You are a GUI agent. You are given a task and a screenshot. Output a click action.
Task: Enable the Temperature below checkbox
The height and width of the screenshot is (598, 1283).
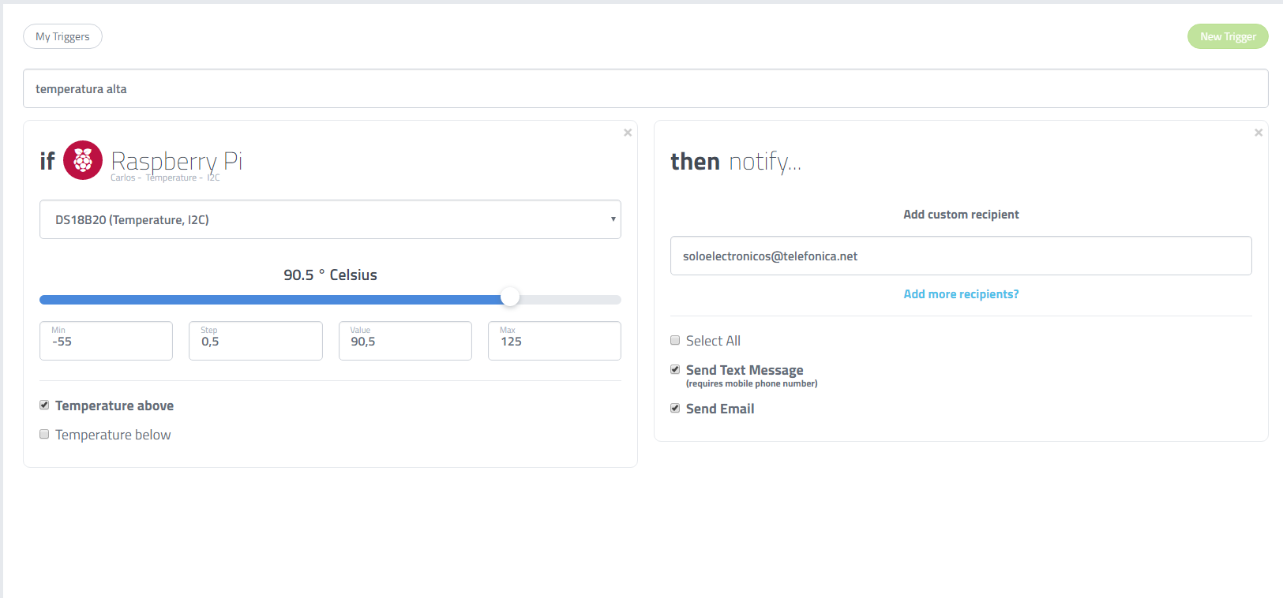point(44,434)
